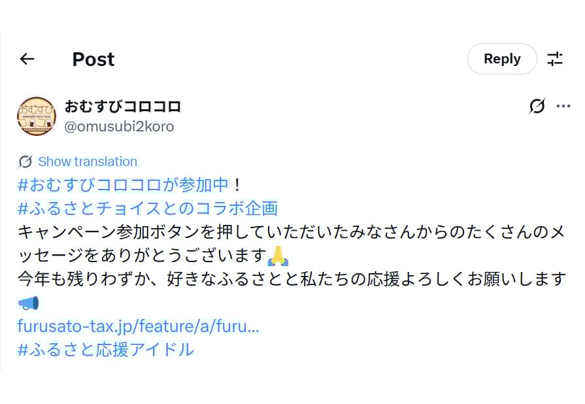Image resolution: width=585 pixels, height=404 pixels.
Task: Click the display name おむすびコロコロ
Action: [122, 106]
